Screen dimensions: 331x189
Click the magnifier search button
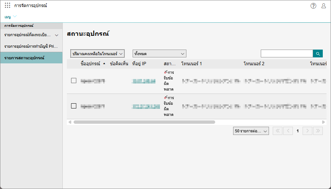coord(318,54)
